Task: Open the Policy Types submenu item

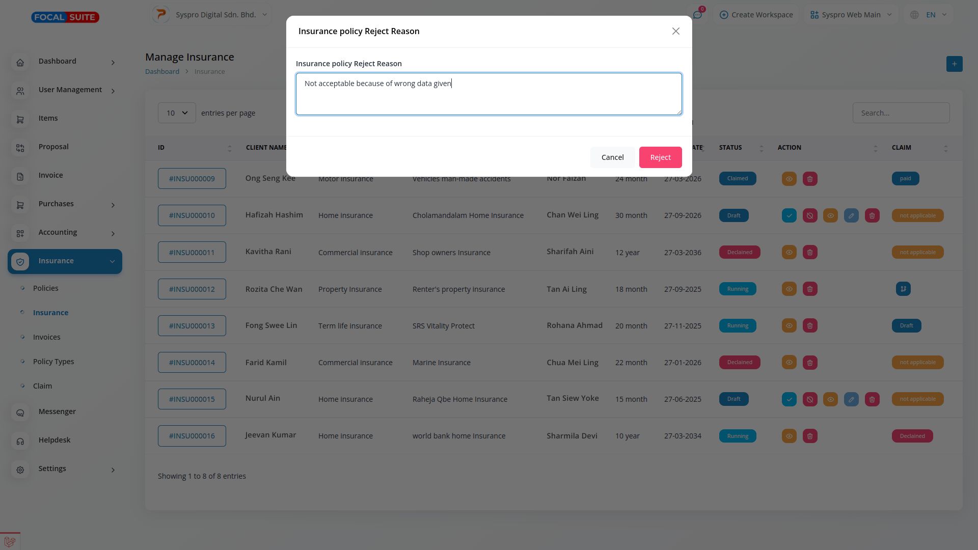Action: (x=53, y=362)
